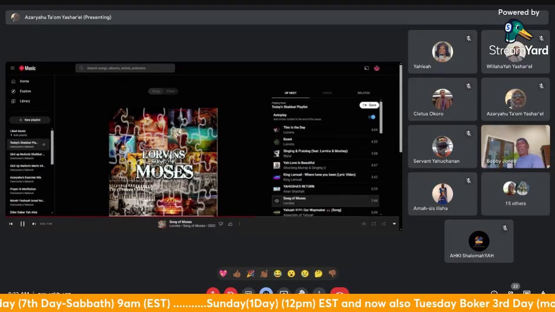Select the Servant Yahuchanan participant tile
Screen dimensions: 555x312
click(x=443, y=146)
